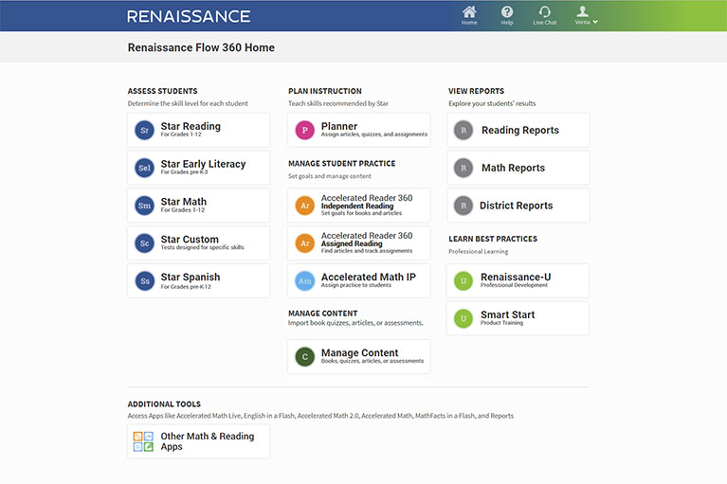Open Star Reading for Grades 1-12
Viewport: 727px width, 484px height.
coord(198,130)
